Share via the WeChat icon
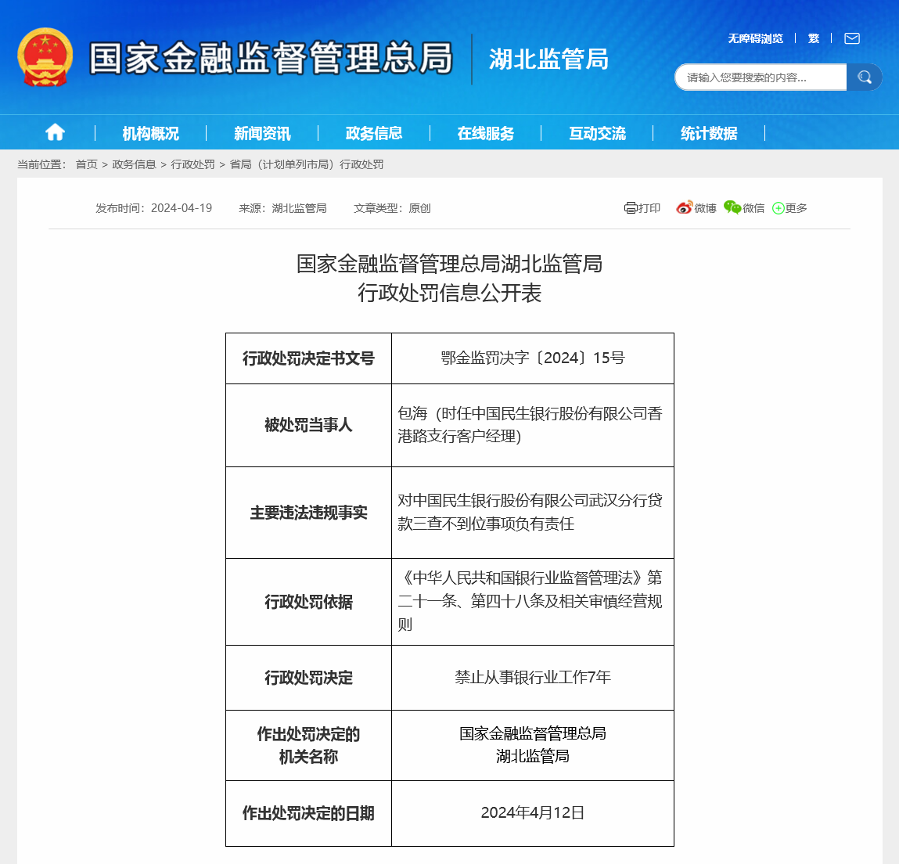Viewport: 899px width, 864px height. [732, 207]
